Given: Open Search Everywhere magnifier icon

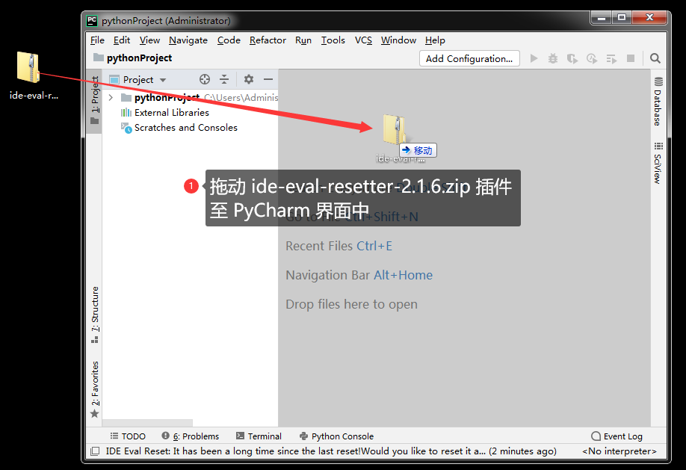Looking at the screenshot, I should click(x=655, y=58).
